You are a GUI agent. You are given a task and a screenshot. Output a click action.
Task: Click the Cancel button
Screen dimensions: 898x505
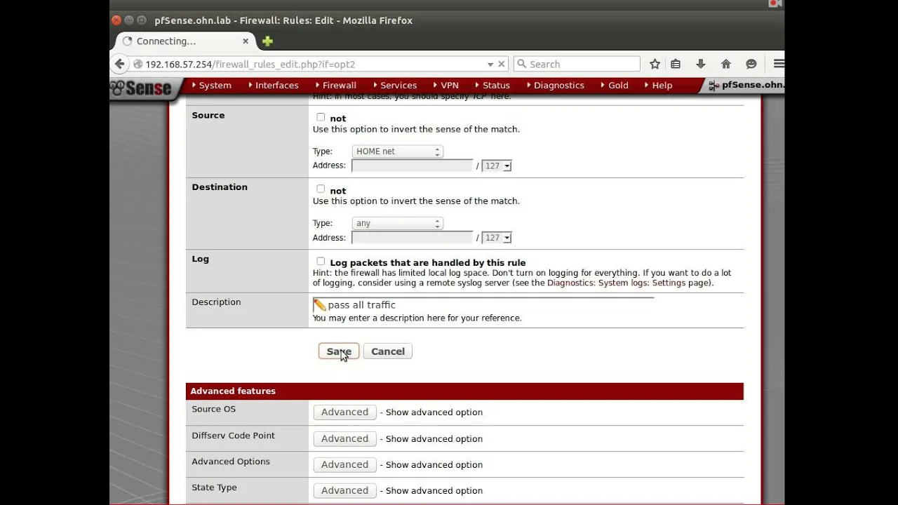point(388,351)
